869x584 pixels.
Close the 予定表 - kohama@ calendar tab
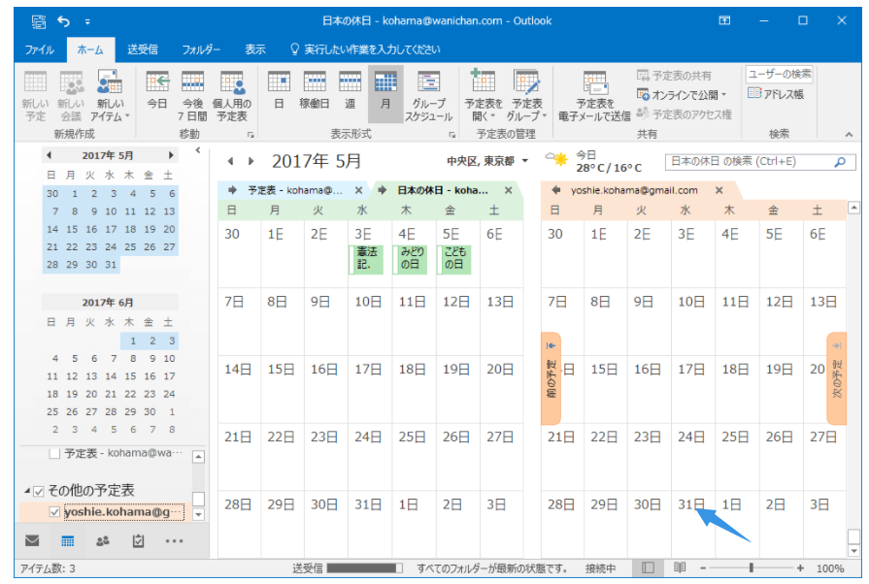coord(358,190)
